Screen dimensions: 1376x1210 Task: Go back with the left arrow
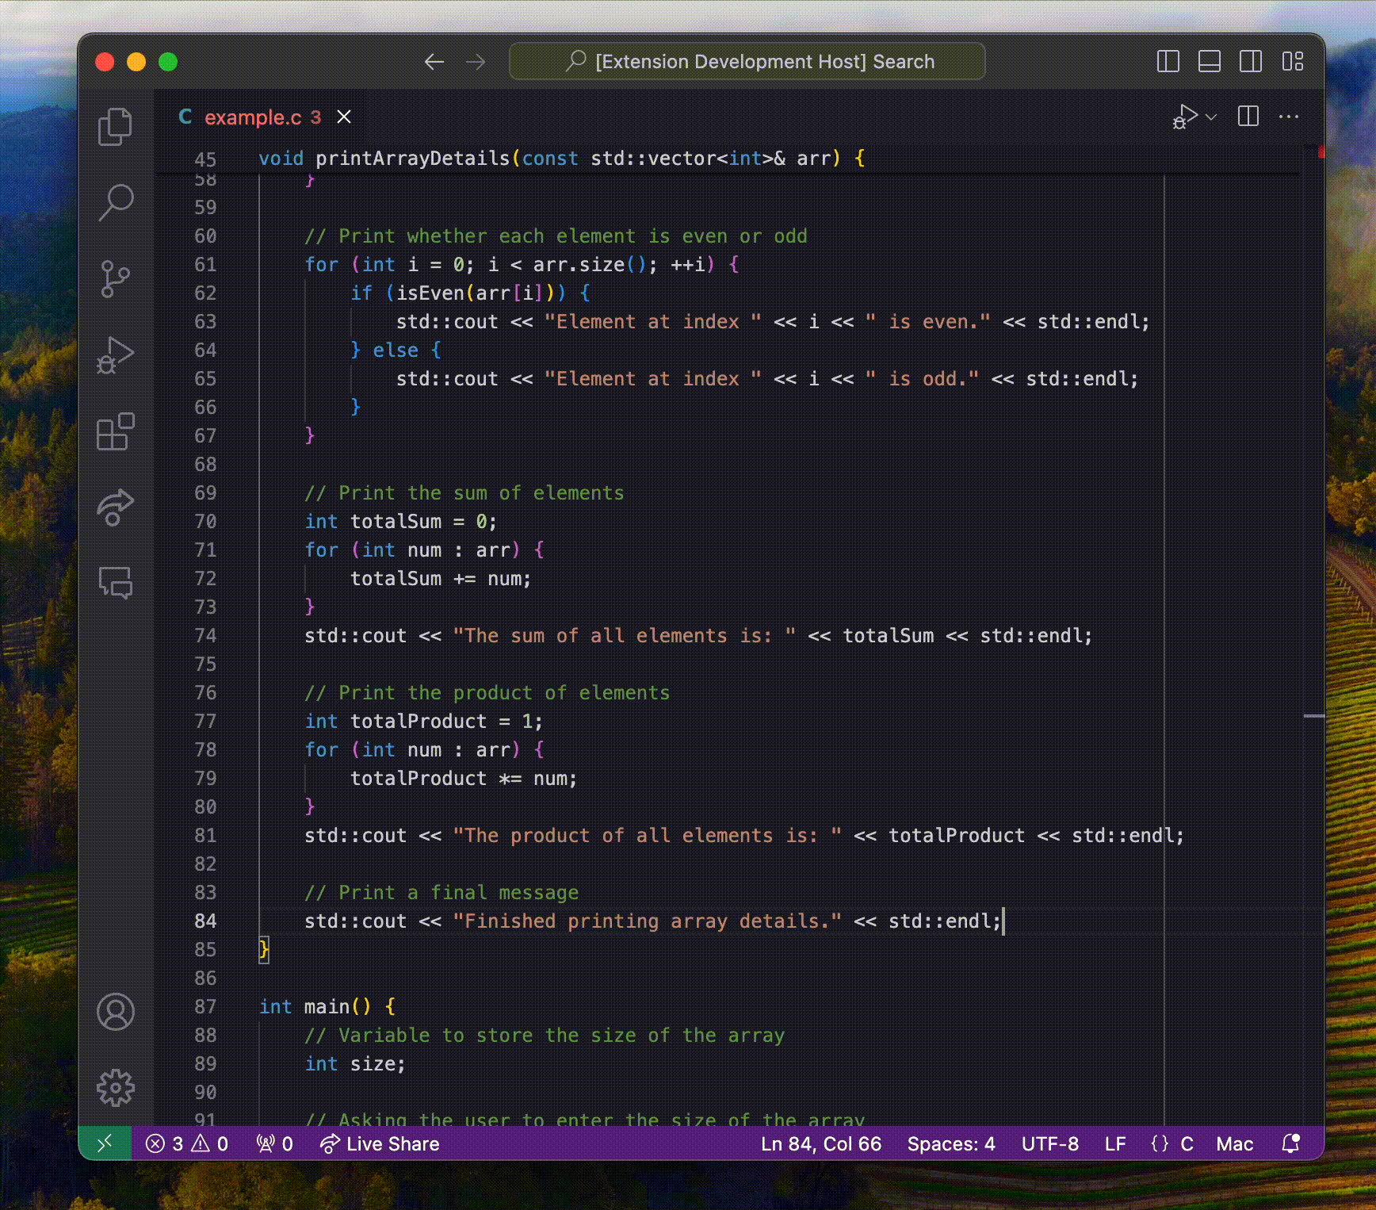[x=434, y=62]
